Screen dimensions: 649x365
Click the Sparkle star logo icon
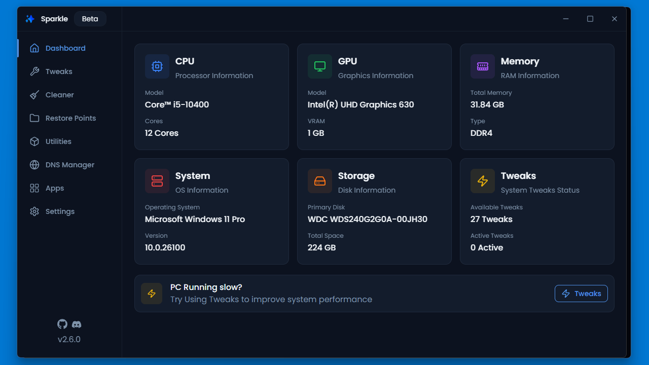pos(30,19)
